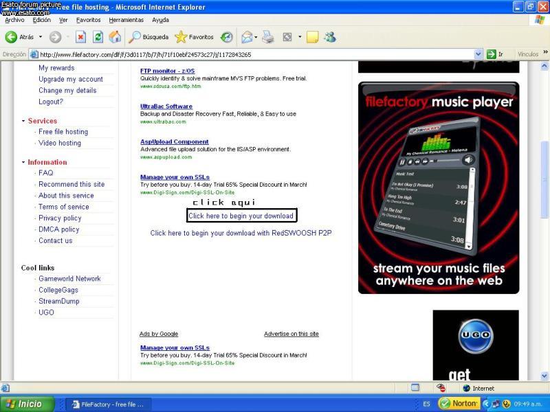
Task: Click inside the address URL field
Action: (x=256, y=54)
